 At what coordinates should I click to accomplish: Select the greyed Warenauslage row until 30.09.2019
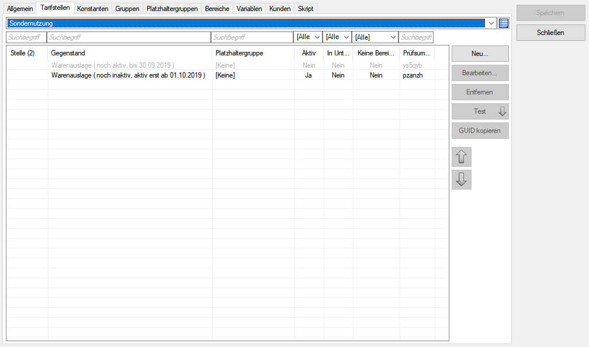(113, 65)
